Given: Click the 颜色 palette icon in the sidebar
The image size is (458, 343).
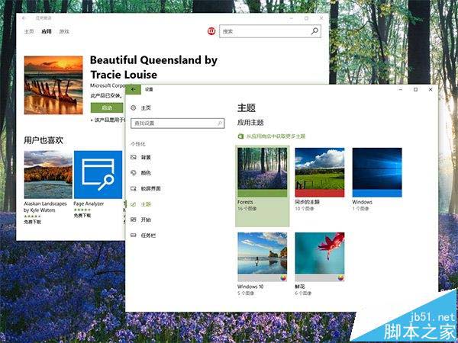Looking at the screenshot, I should [134, 173].
